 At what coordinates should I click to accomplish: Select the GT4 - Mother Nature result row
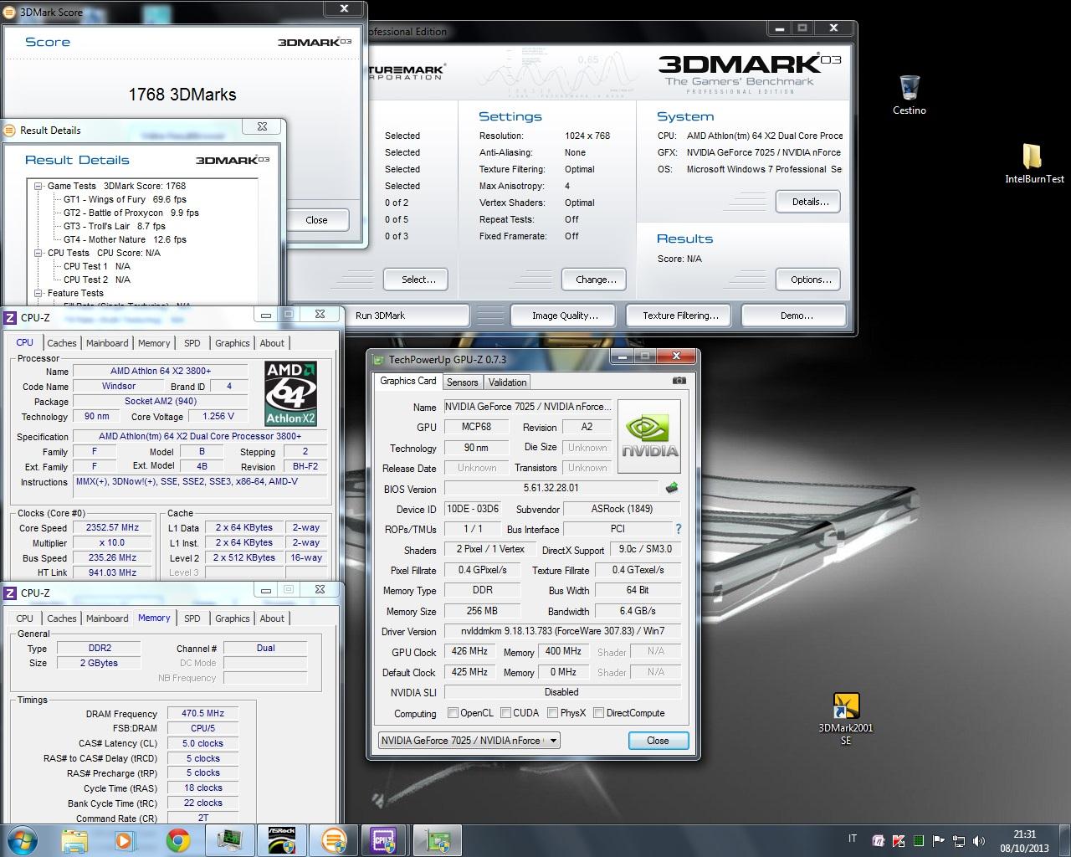[125, 239]
